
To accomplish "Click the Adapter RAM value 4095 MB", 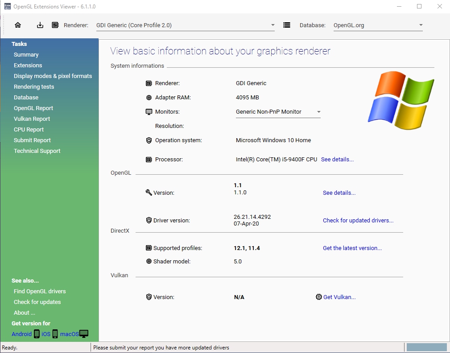I will pos(248,98).
